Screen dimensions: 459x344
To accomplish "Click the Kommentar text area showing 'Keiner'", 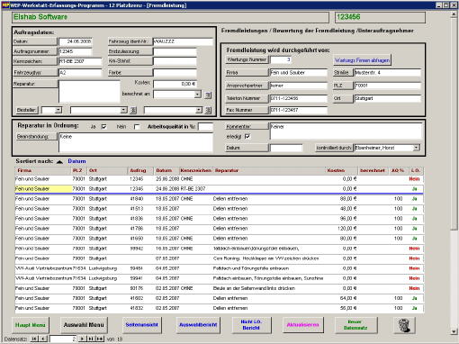I will [346, 131].
